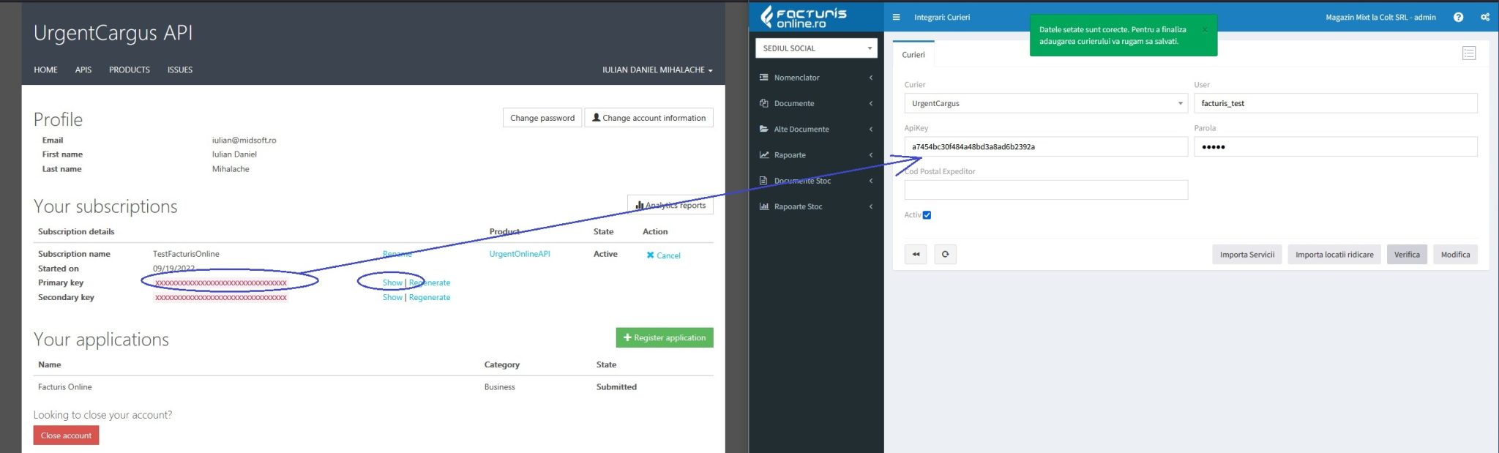Screen dimensions: 1499x453
Task: Click the Submitted state text
Action: click(616, 387)
